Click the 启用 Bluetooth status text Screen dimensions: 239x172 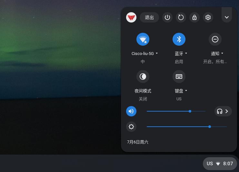coord(179,61)
